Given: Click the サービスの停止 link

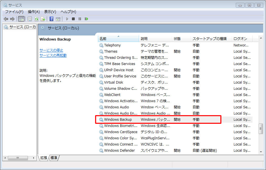Looking at the screenshot, I should [51, 50].
